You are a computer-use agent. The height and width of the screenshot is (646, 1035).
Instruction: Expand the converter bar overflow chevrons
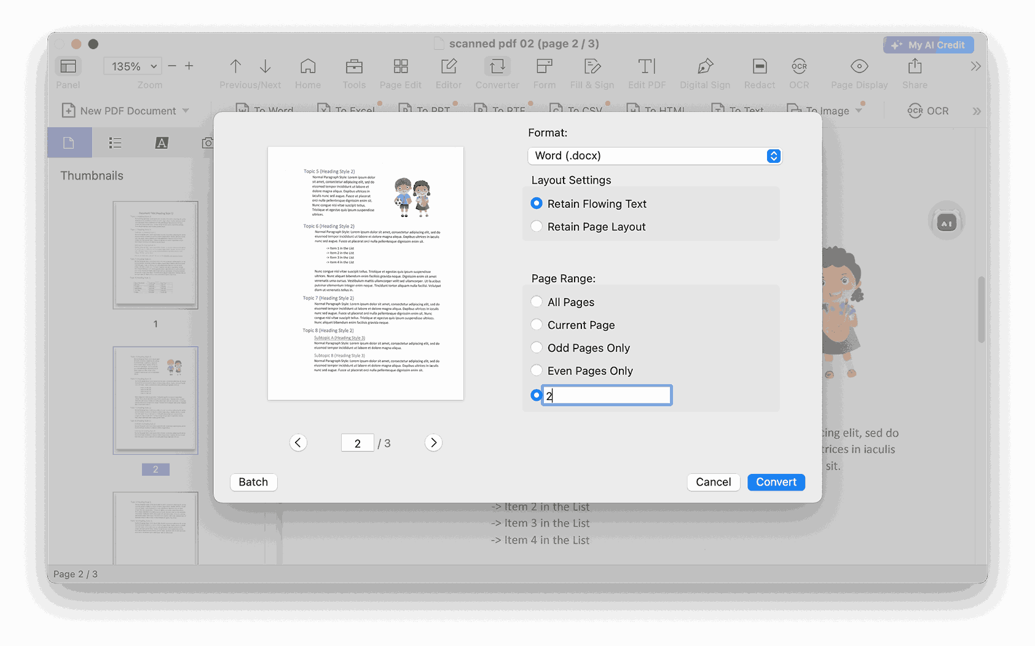(x=977, y=111)
